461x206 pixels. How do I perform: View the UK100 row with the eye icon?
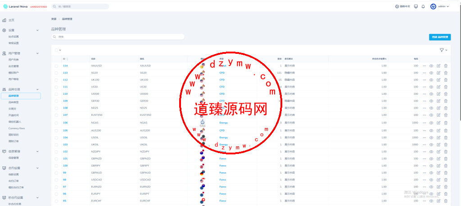(x=431, y=80)
